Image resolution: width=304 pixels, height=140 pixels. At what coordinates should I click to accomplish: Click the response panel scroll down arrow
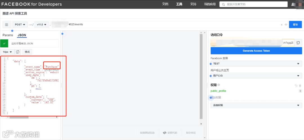click(x=201, y=124)
